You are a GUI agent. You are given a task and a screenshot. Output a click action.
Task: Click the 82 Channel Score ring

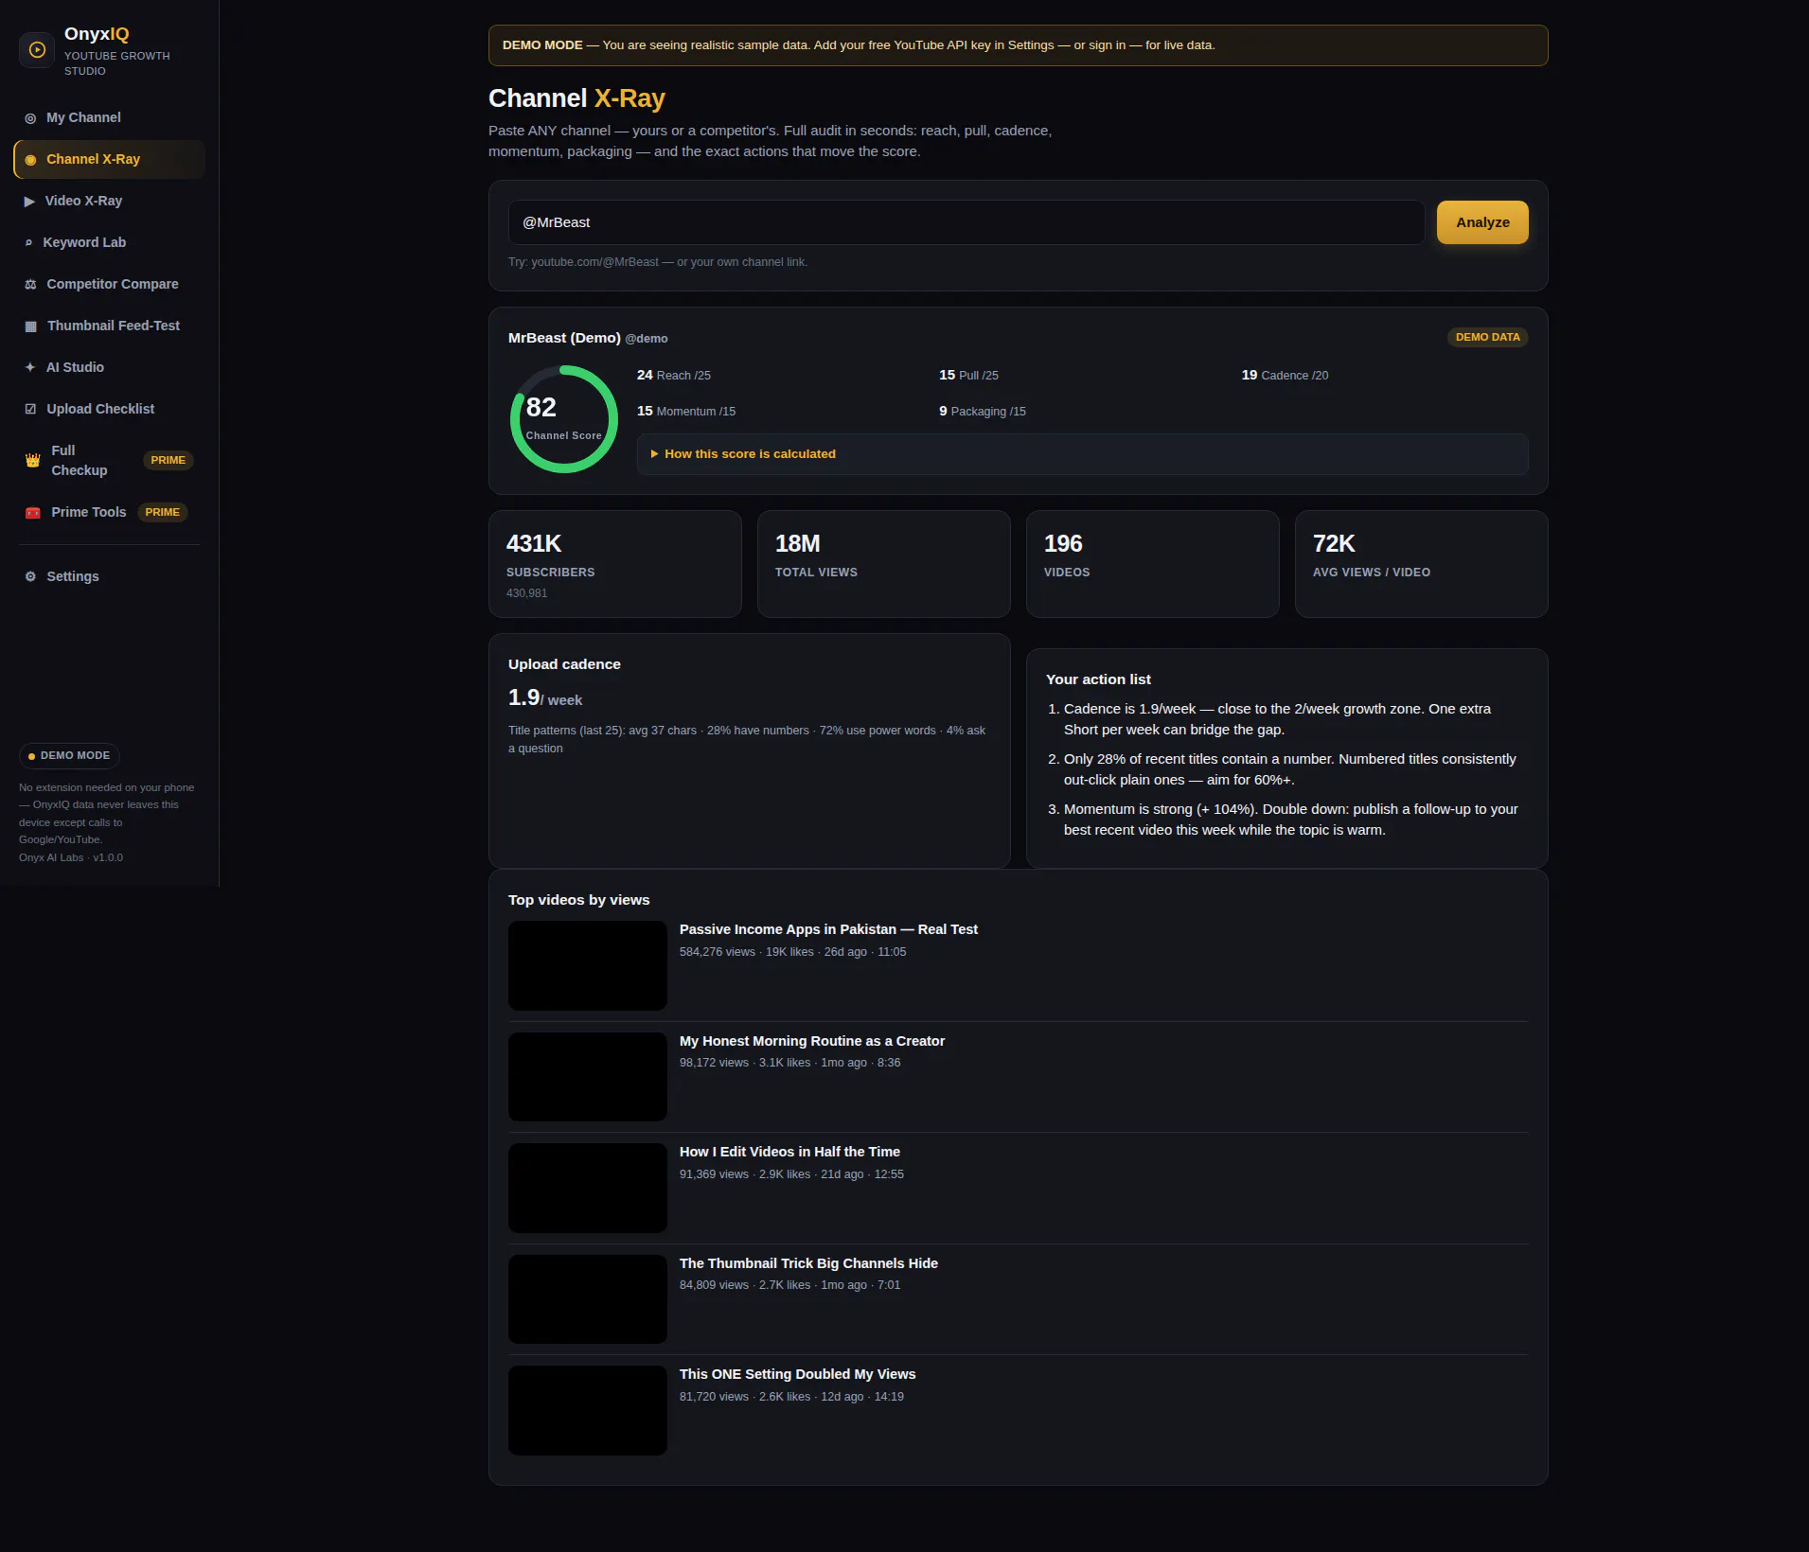point(564,419)
